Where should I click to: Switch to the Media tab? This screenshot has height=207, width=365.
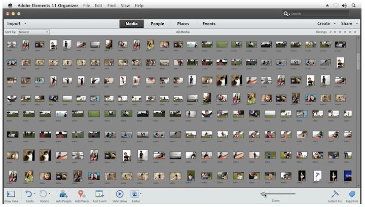click(x=131, y=24)
